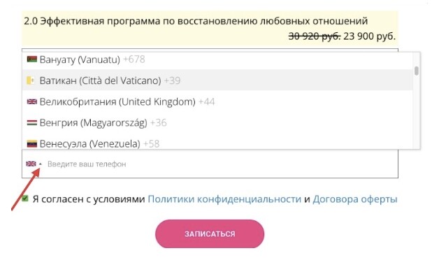This screenshot has height=267, width=432.
Task: Click the Я согласен с условиями label
Action: 89,199
